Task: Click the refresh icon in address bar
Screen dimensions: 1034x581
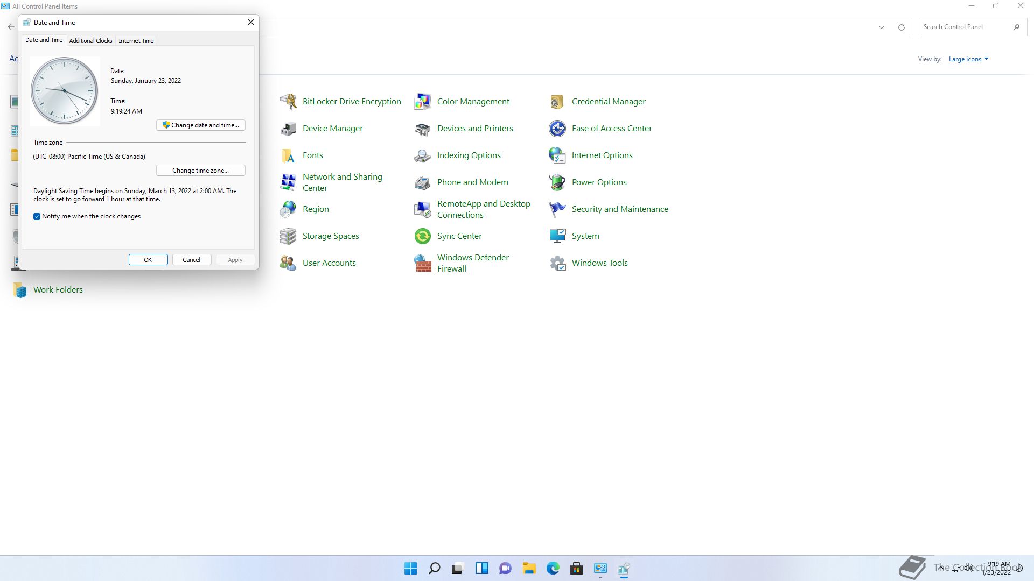Action: coord(901,27)
